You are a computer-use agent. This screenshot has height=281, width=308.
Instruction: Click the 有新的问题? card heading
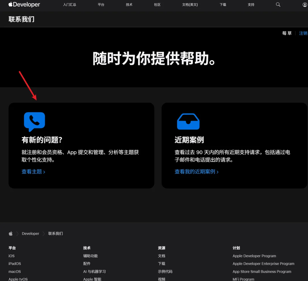tap(42, 140)
